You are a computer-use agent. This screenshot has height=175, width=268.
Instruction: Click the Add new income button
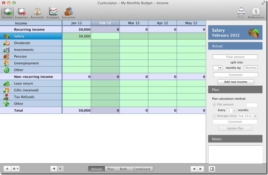point(236,82)
